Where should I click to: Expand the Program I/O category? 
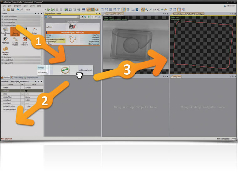coord(2,63)
